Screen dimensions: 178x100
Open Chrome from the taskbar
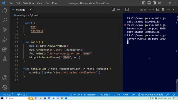point(62,98)
